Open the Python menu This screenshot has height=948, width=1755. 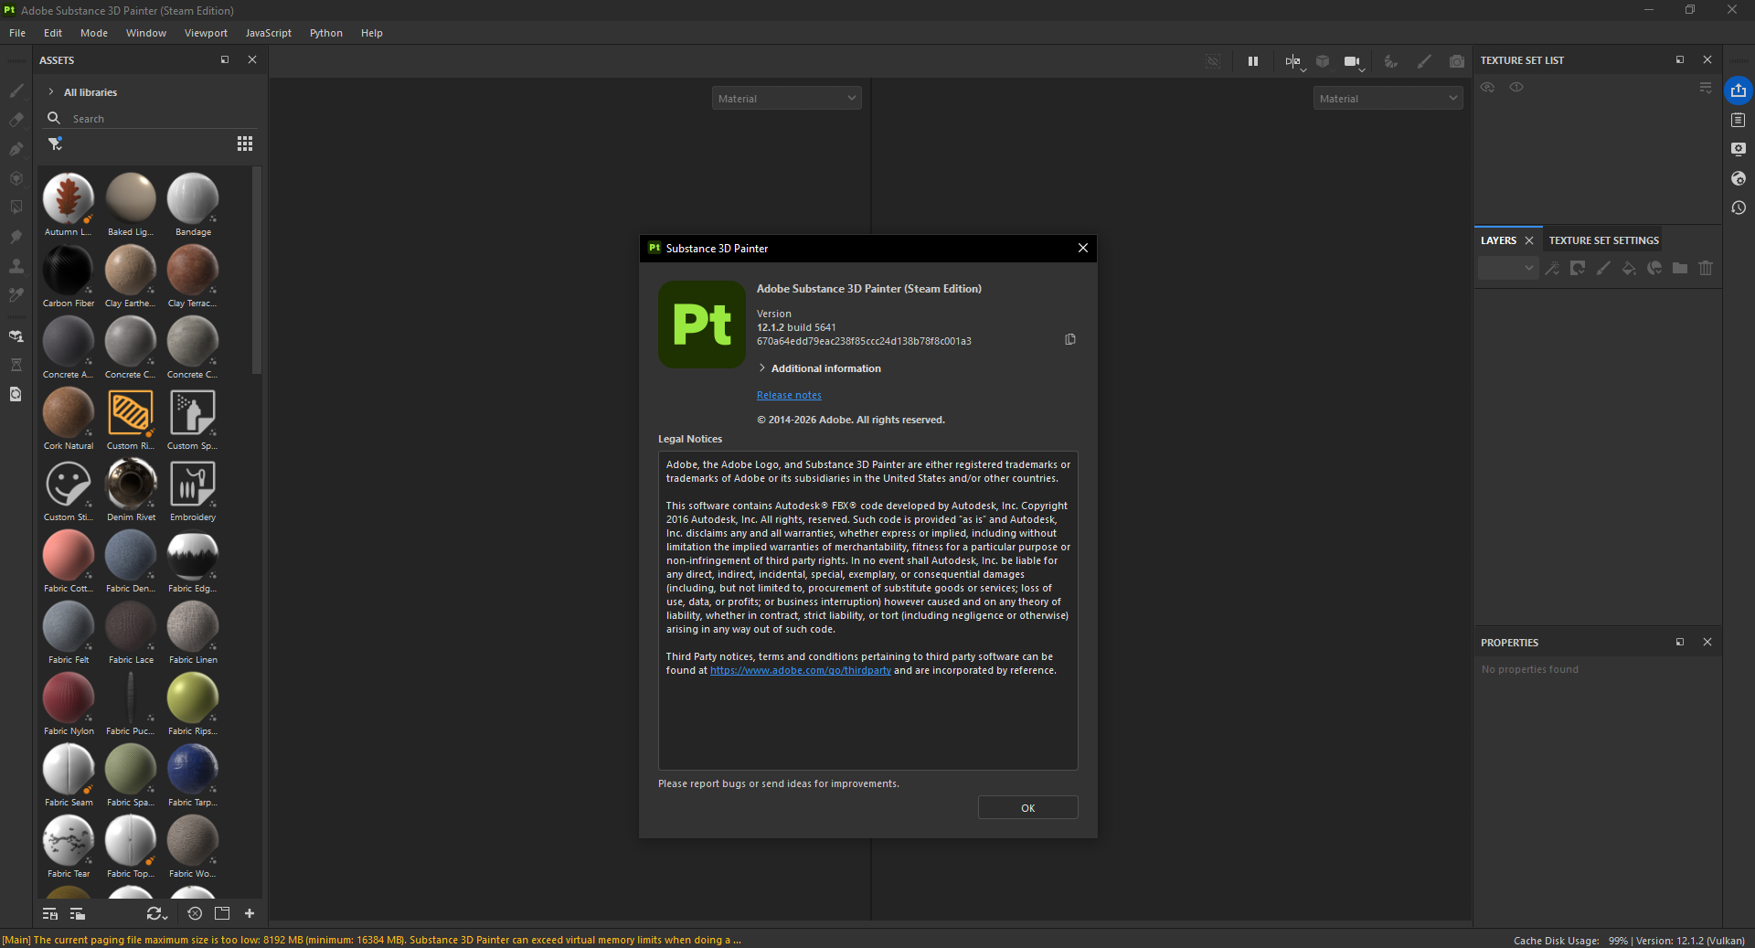pyautogui.click(x=326, y=33)
